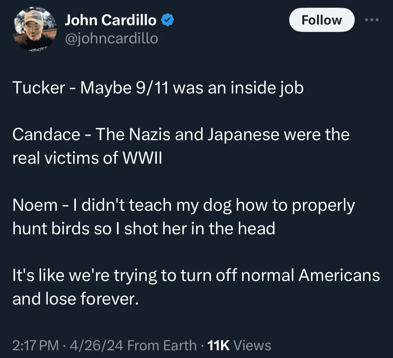Click the "From Earth" location label
This screenshot has height=358, width=393.
[x=162, y=346]
